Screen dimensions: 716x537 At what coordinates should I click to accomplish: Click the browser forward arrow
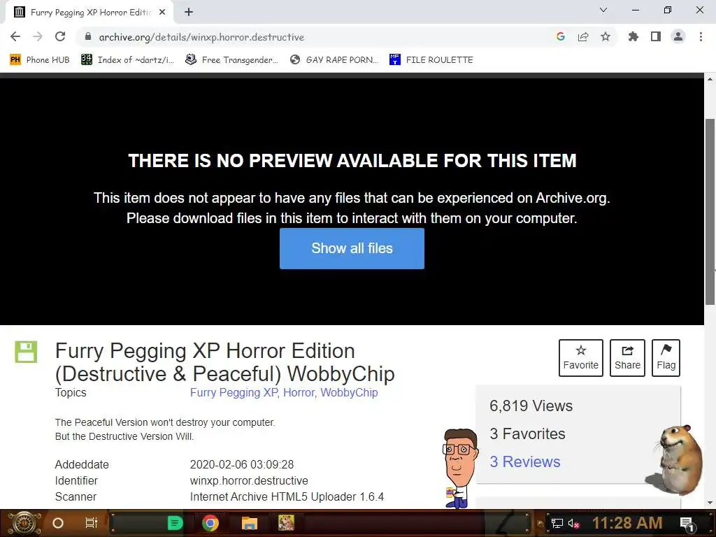pos(38,36)
